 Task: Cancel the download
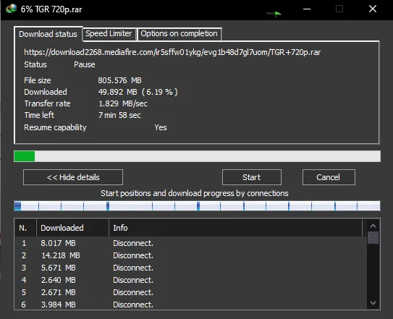click(329, 177)
